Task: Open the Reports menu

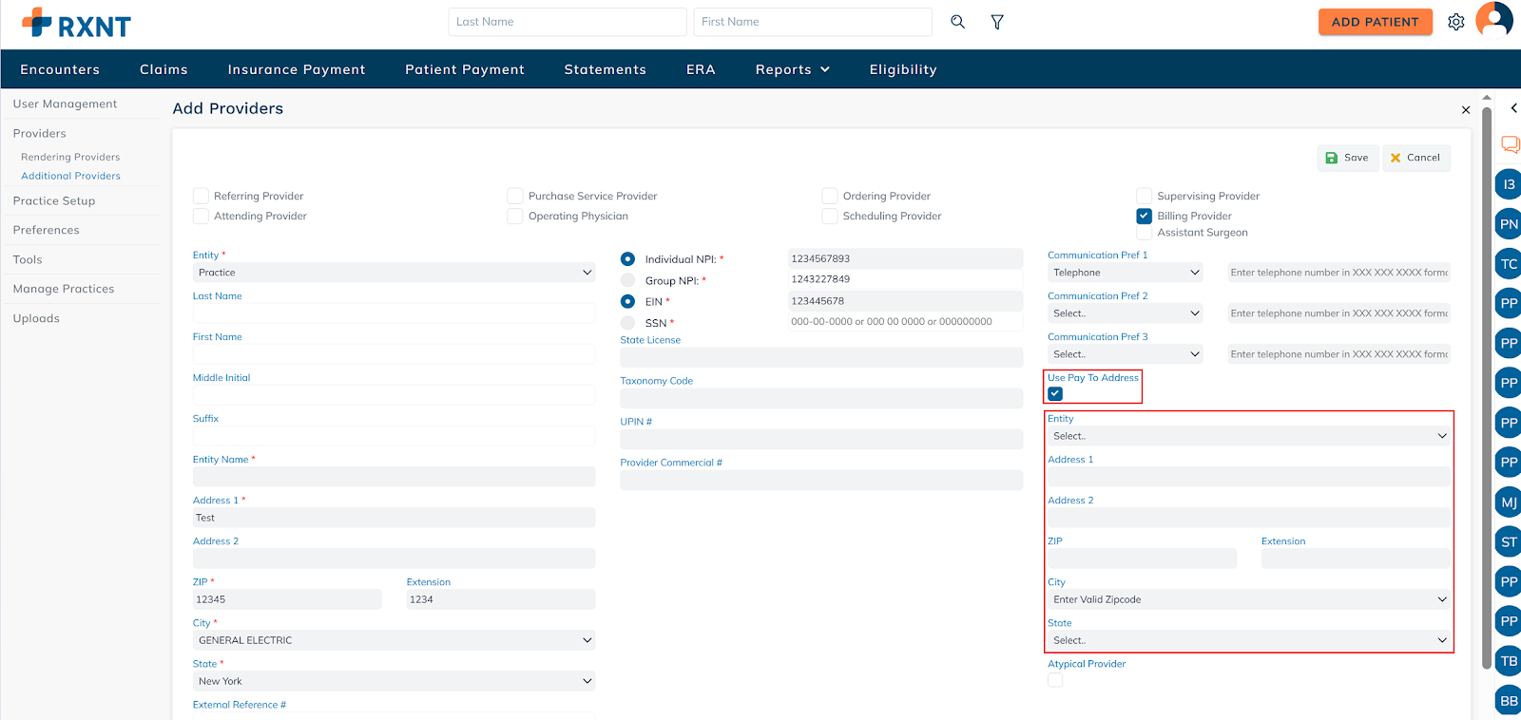Action: [792, 69]
